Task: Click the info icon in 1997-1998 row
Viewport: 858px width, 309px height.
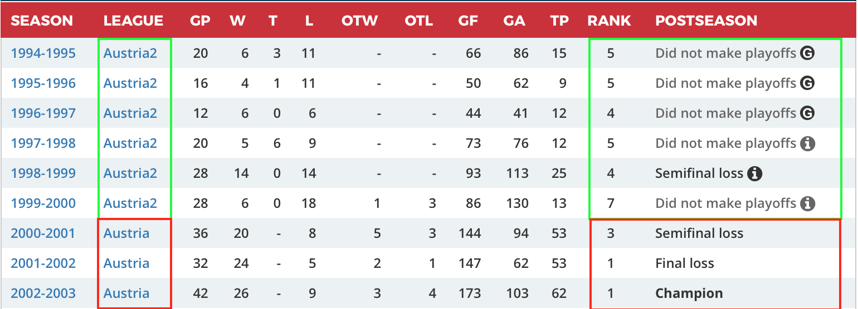Action: tap(807, 143)
